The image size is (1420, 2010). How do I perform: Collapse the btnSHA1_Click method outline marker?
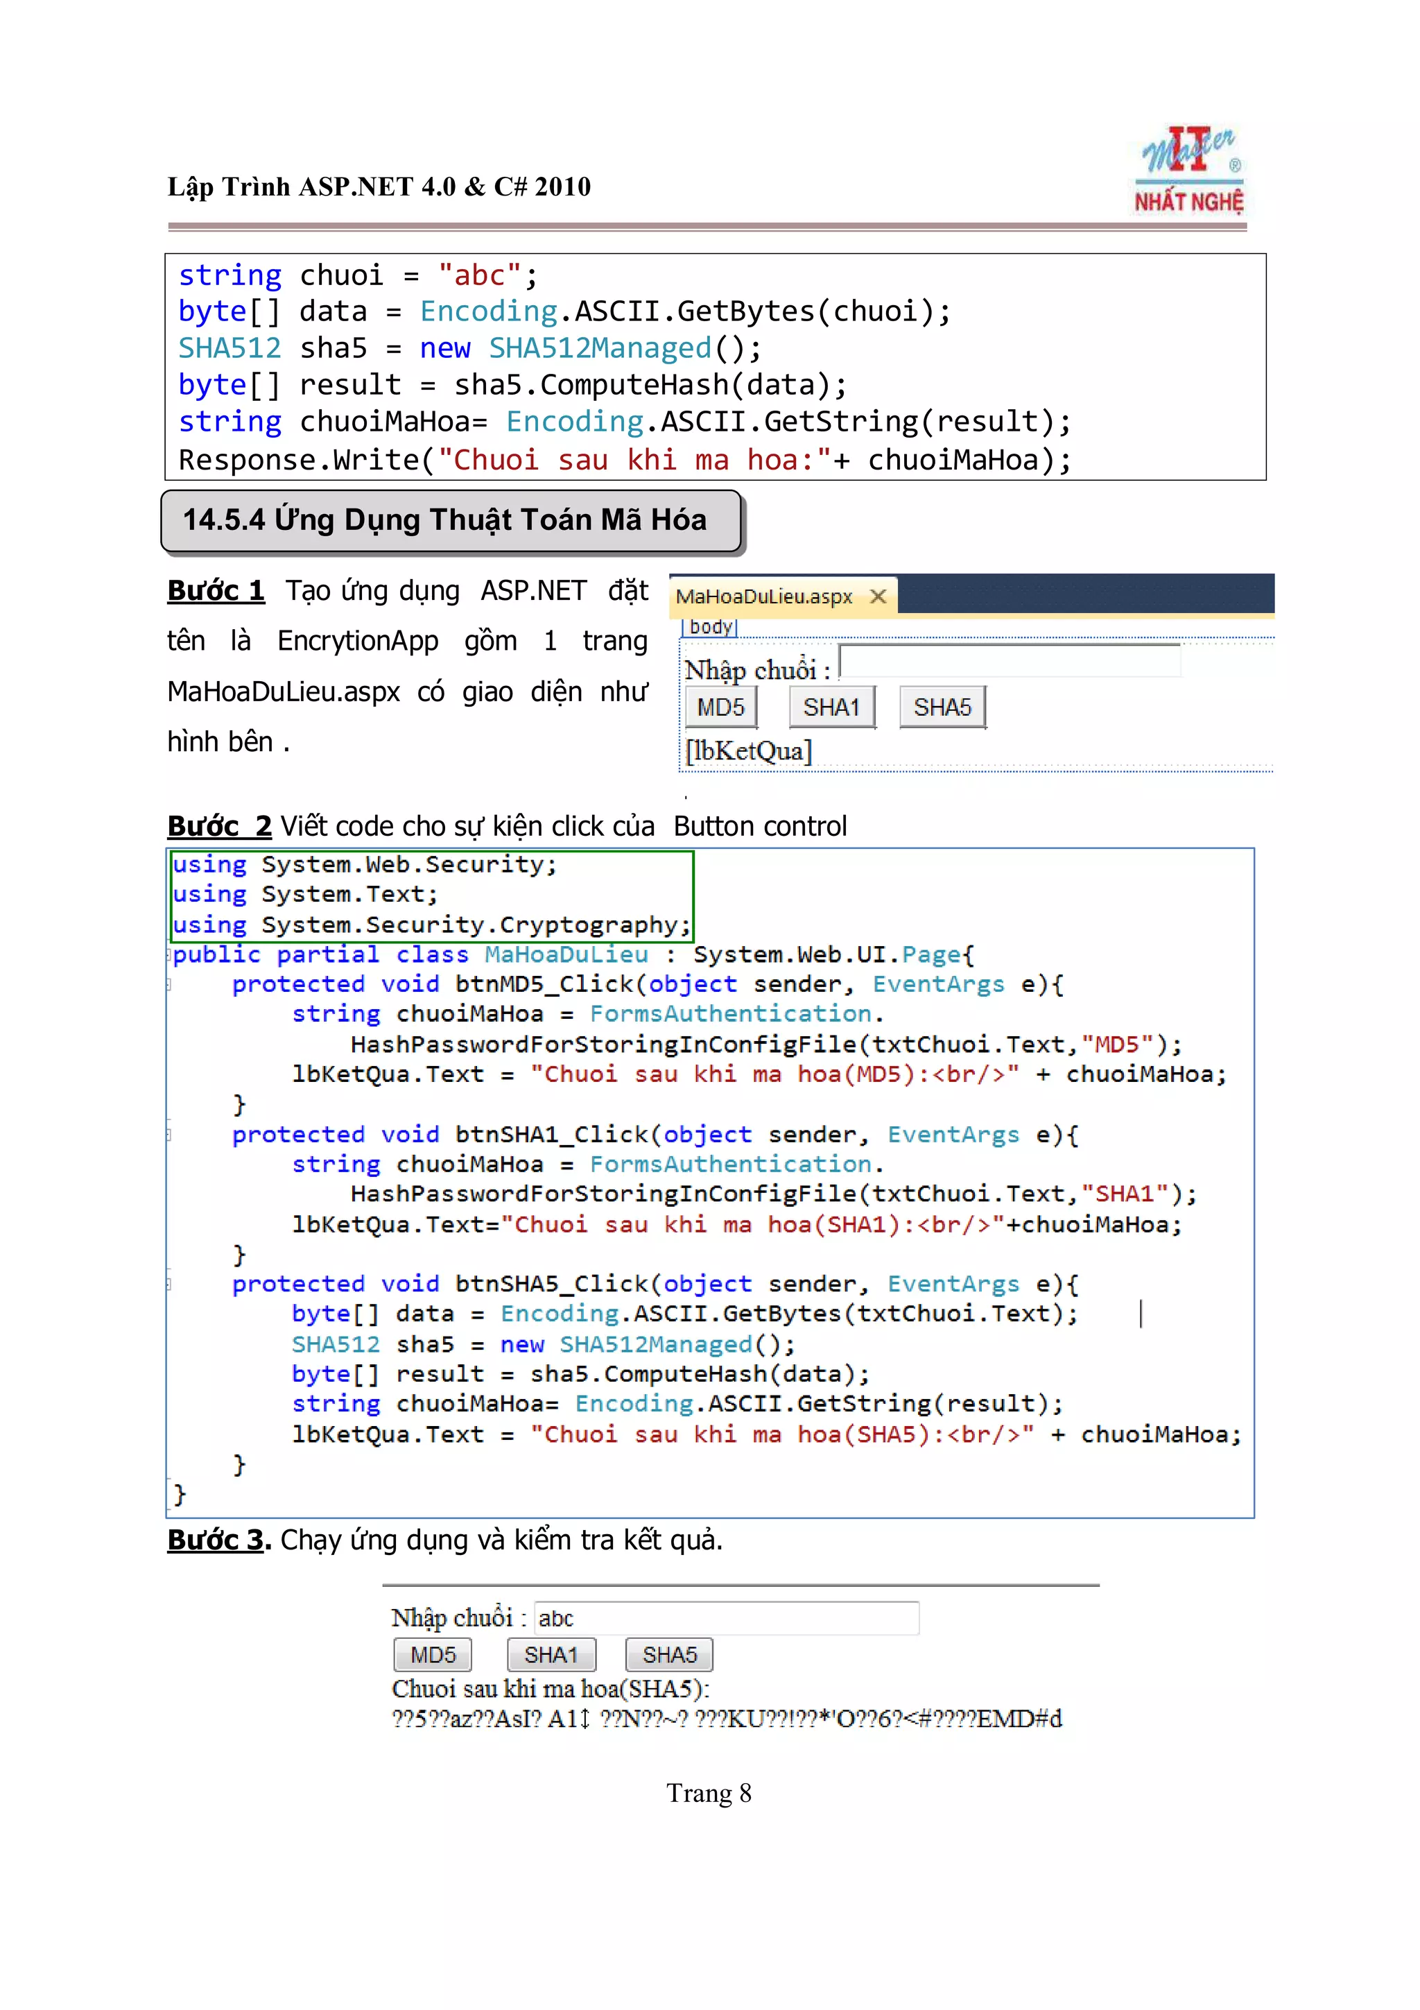click(x=169, y=1135)
